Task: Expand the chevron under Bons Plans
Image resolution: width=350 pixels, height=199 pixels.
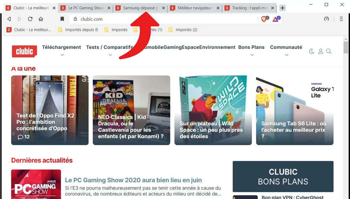Action: 252,55
